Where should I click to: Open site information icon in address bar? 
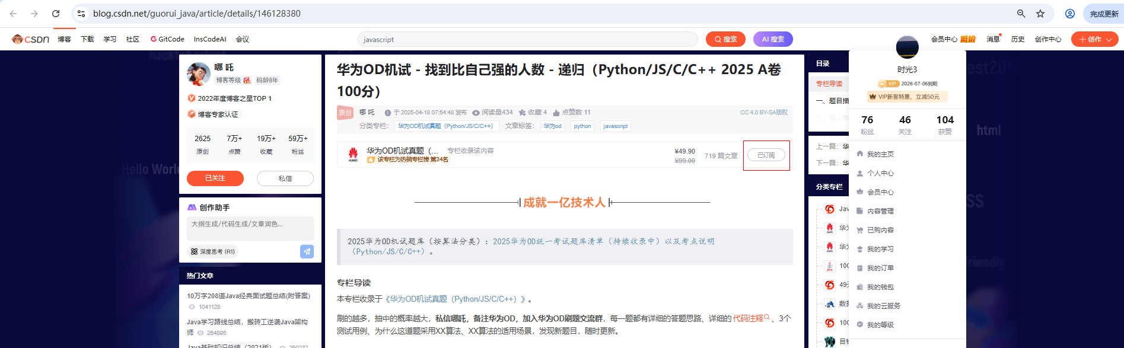(x=81, y=13)
